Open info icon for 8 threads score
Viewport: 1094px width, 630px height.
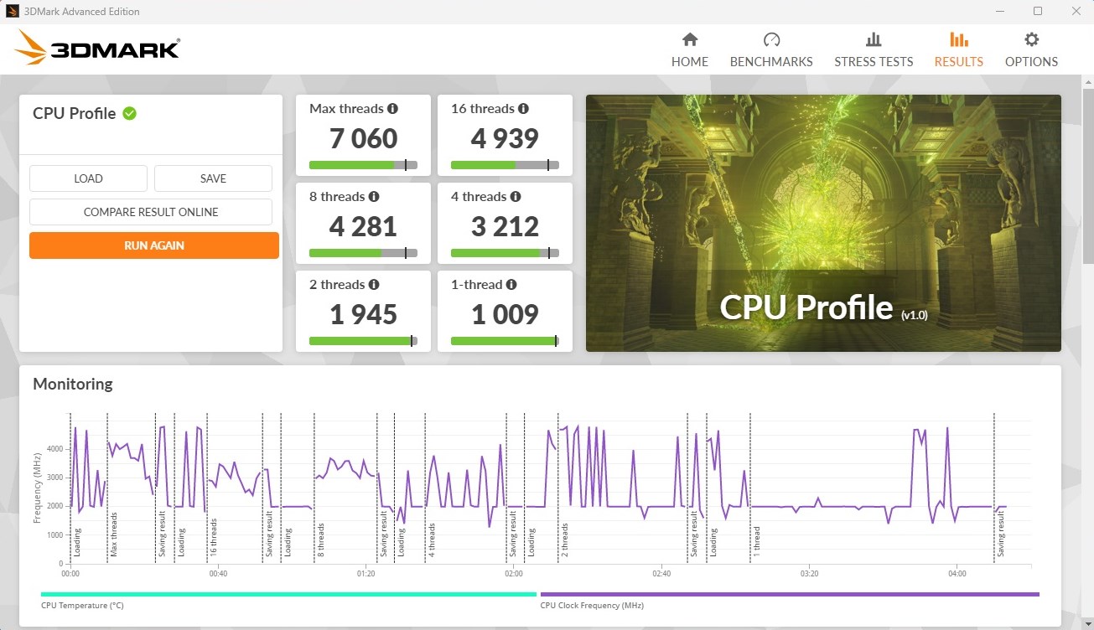(x=374, y=197)
